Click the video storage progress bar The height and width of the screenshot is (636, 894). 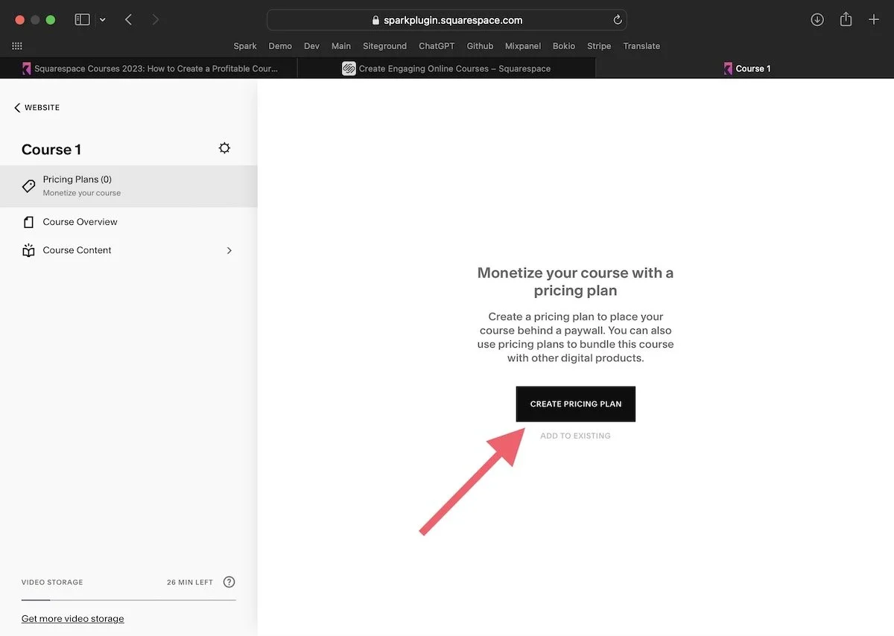tap(128, 598)
